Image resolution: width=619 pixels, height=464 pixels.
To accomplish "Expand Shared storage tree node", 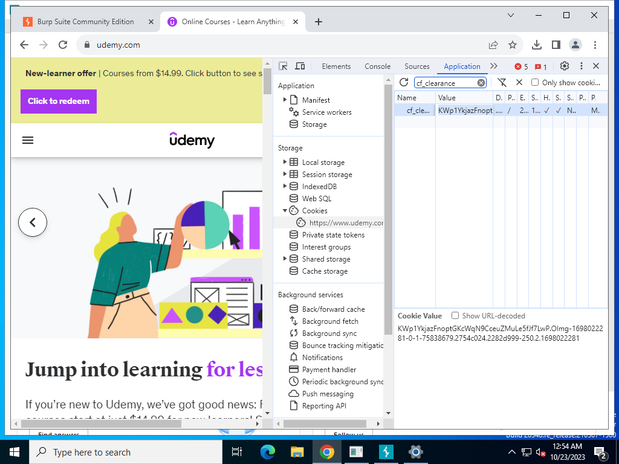I will point(285,259).
